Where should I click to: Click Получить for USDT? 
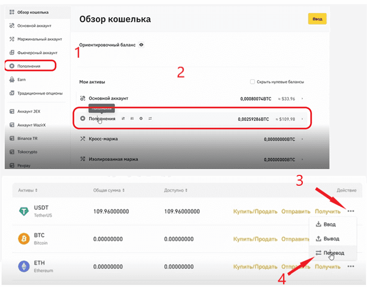click(x=327, y=211)
